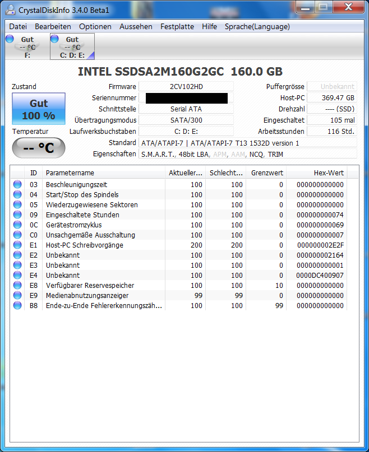
Task: Click the Standard field ATA/ATAPI-7
Action: [248, 143]
